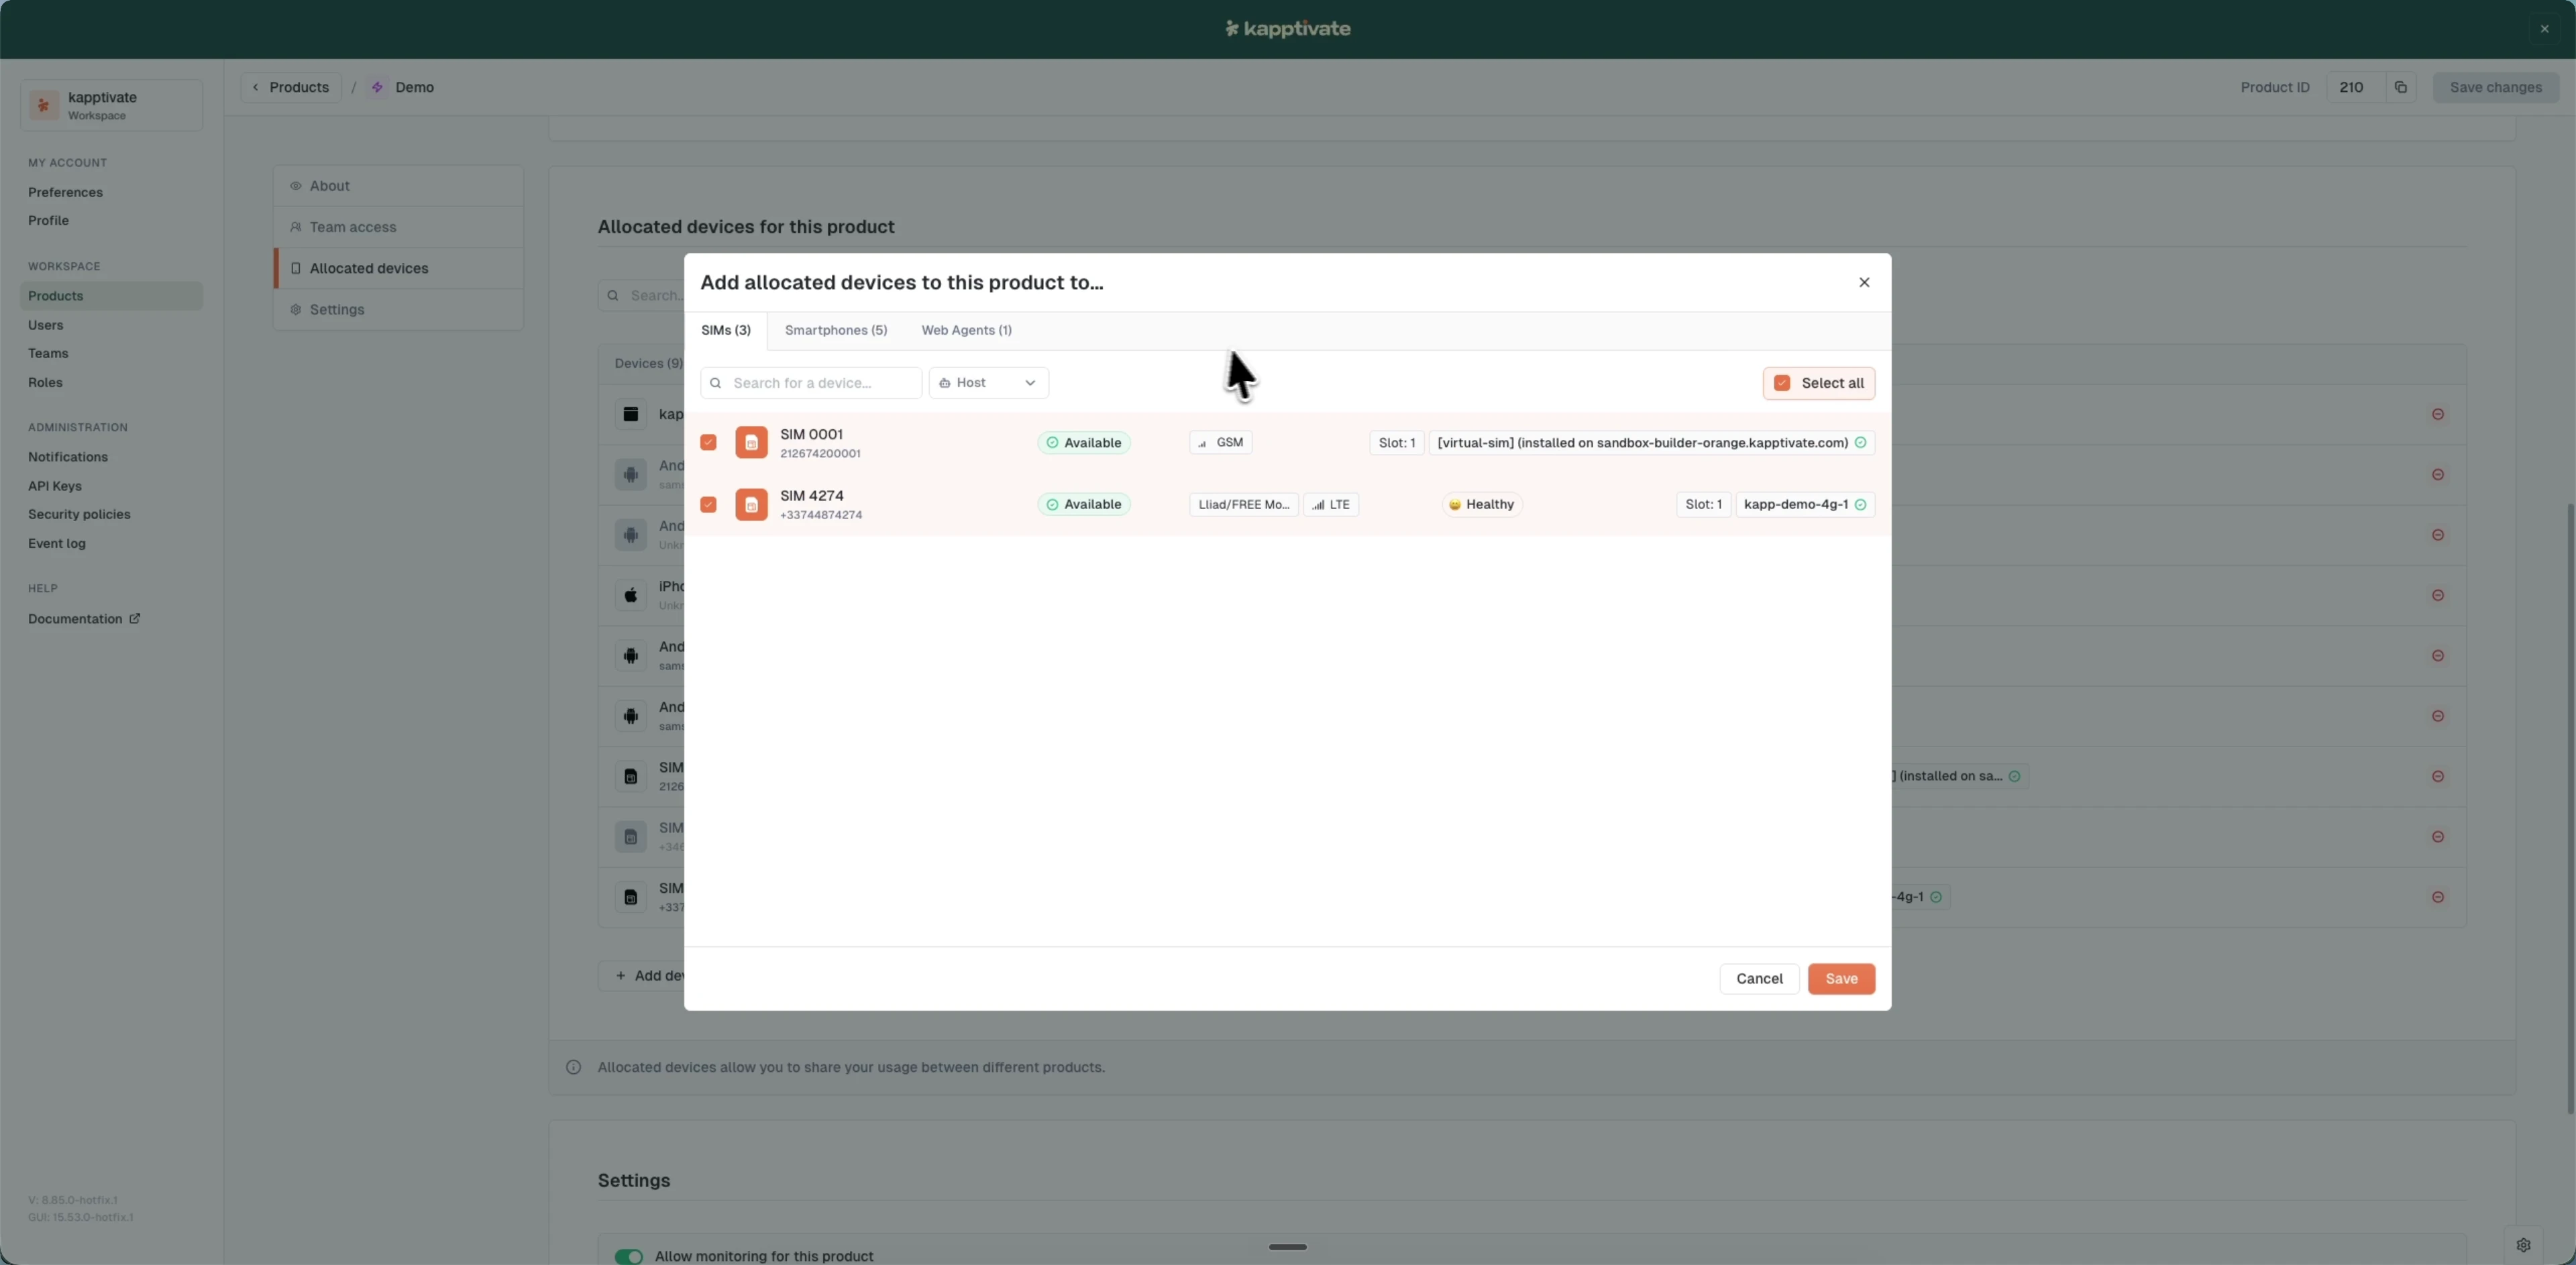
Task: Open Teams in sidebar
Action: (48, 354)
